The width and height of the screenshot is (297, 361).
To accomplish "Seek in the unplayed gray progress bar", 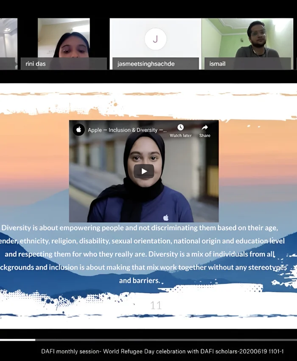I will [165, 340].
